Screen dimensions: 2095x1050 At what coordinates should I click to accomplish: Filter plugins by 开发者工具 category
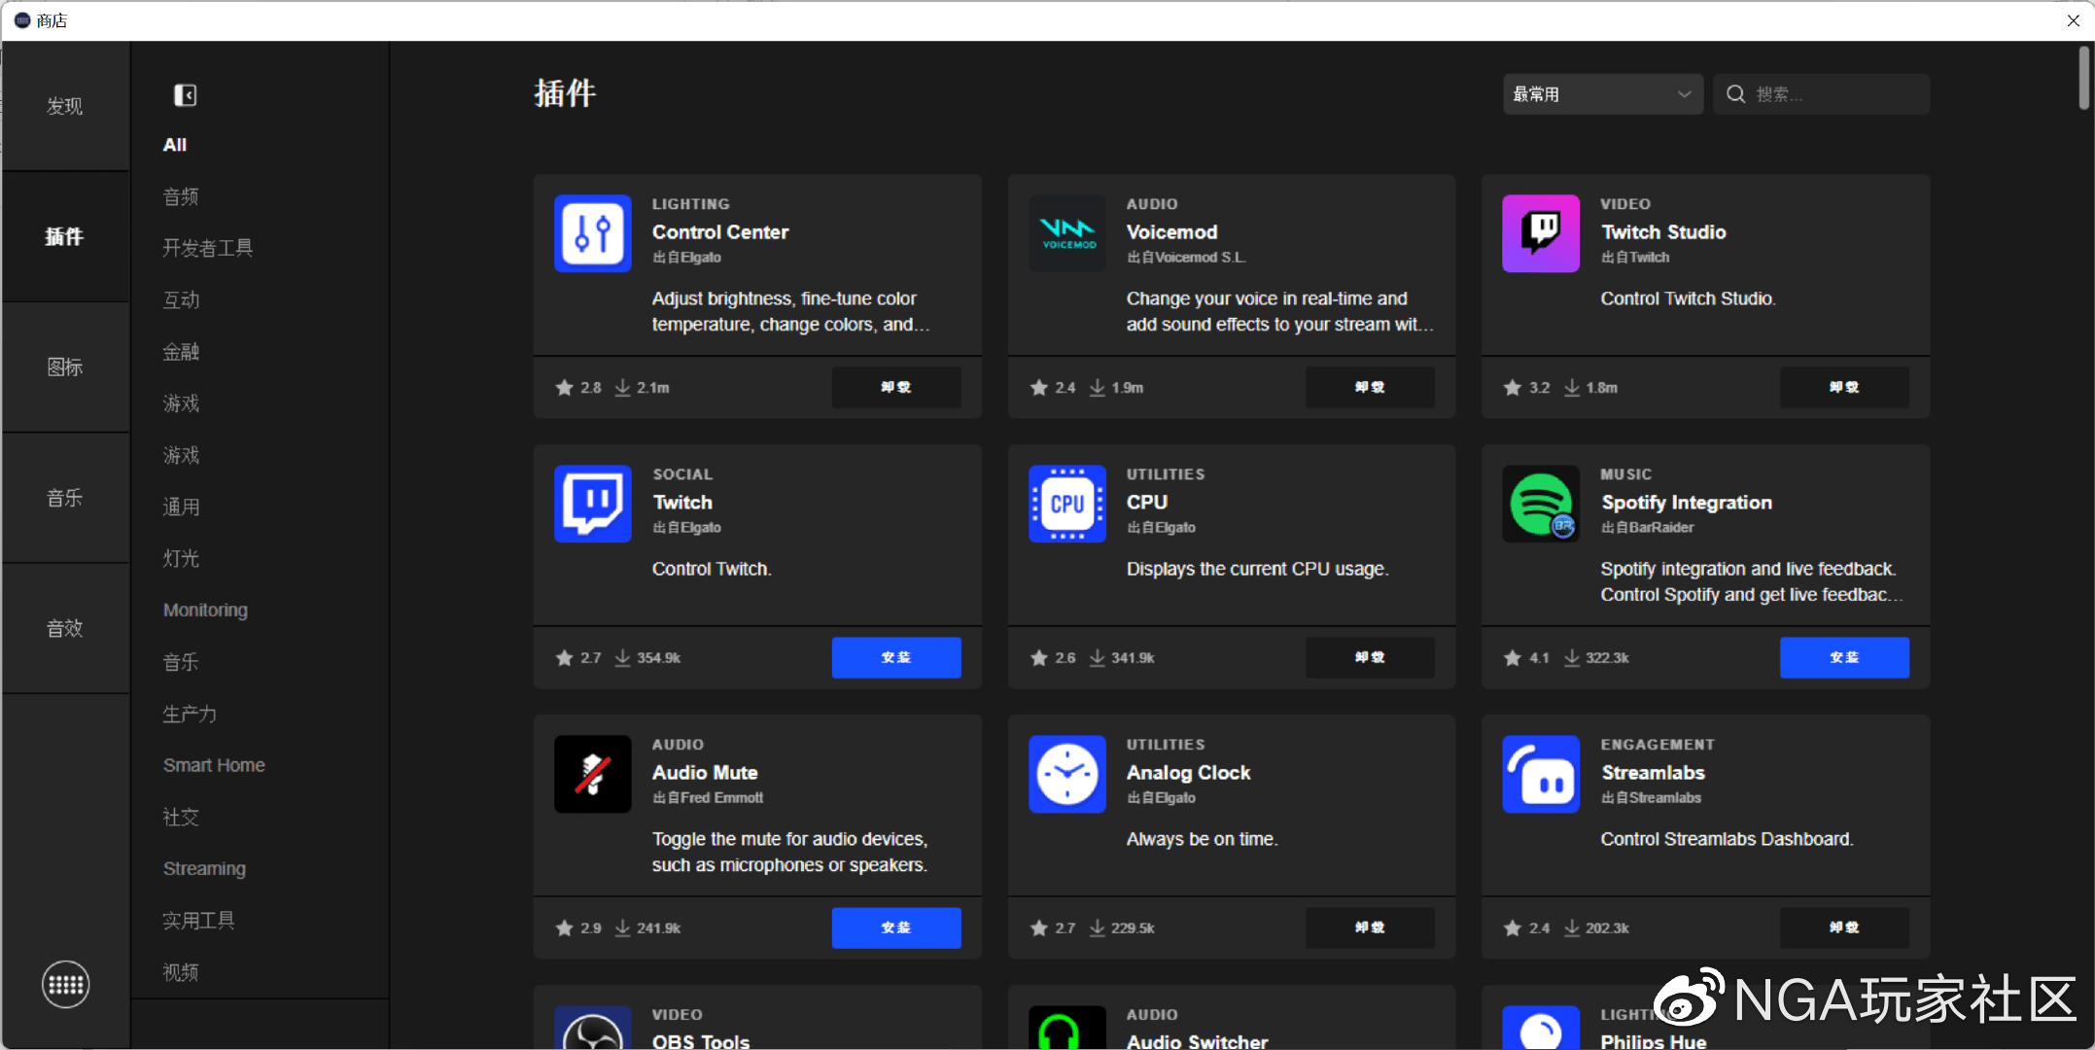point(207,248)
